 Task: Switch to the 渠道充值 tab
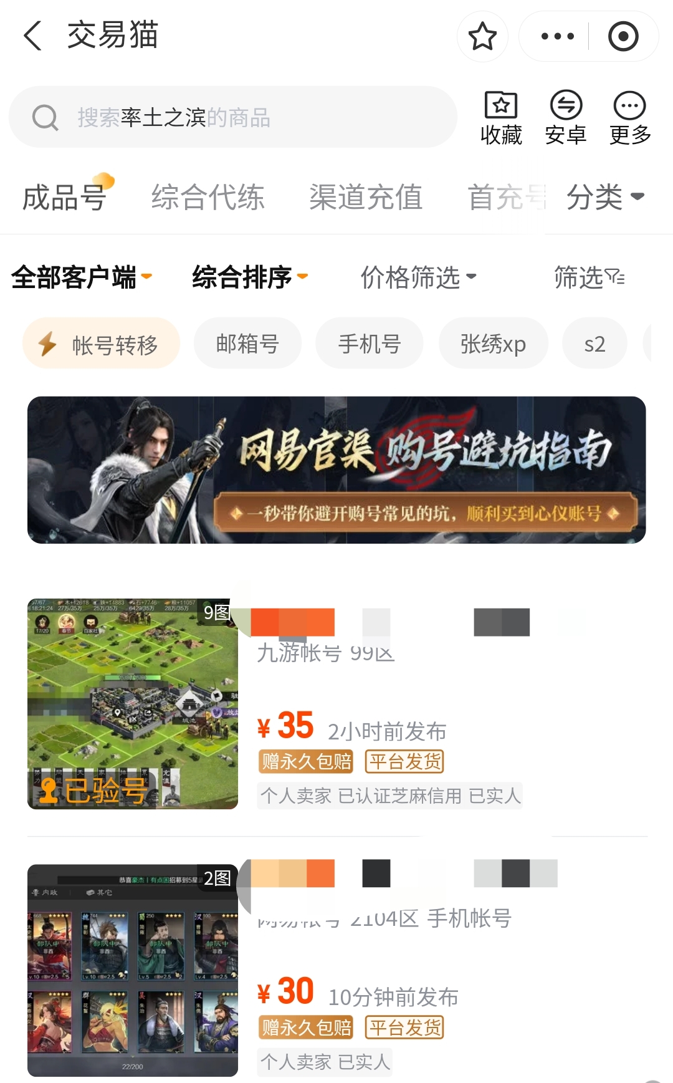coord(366,197)
